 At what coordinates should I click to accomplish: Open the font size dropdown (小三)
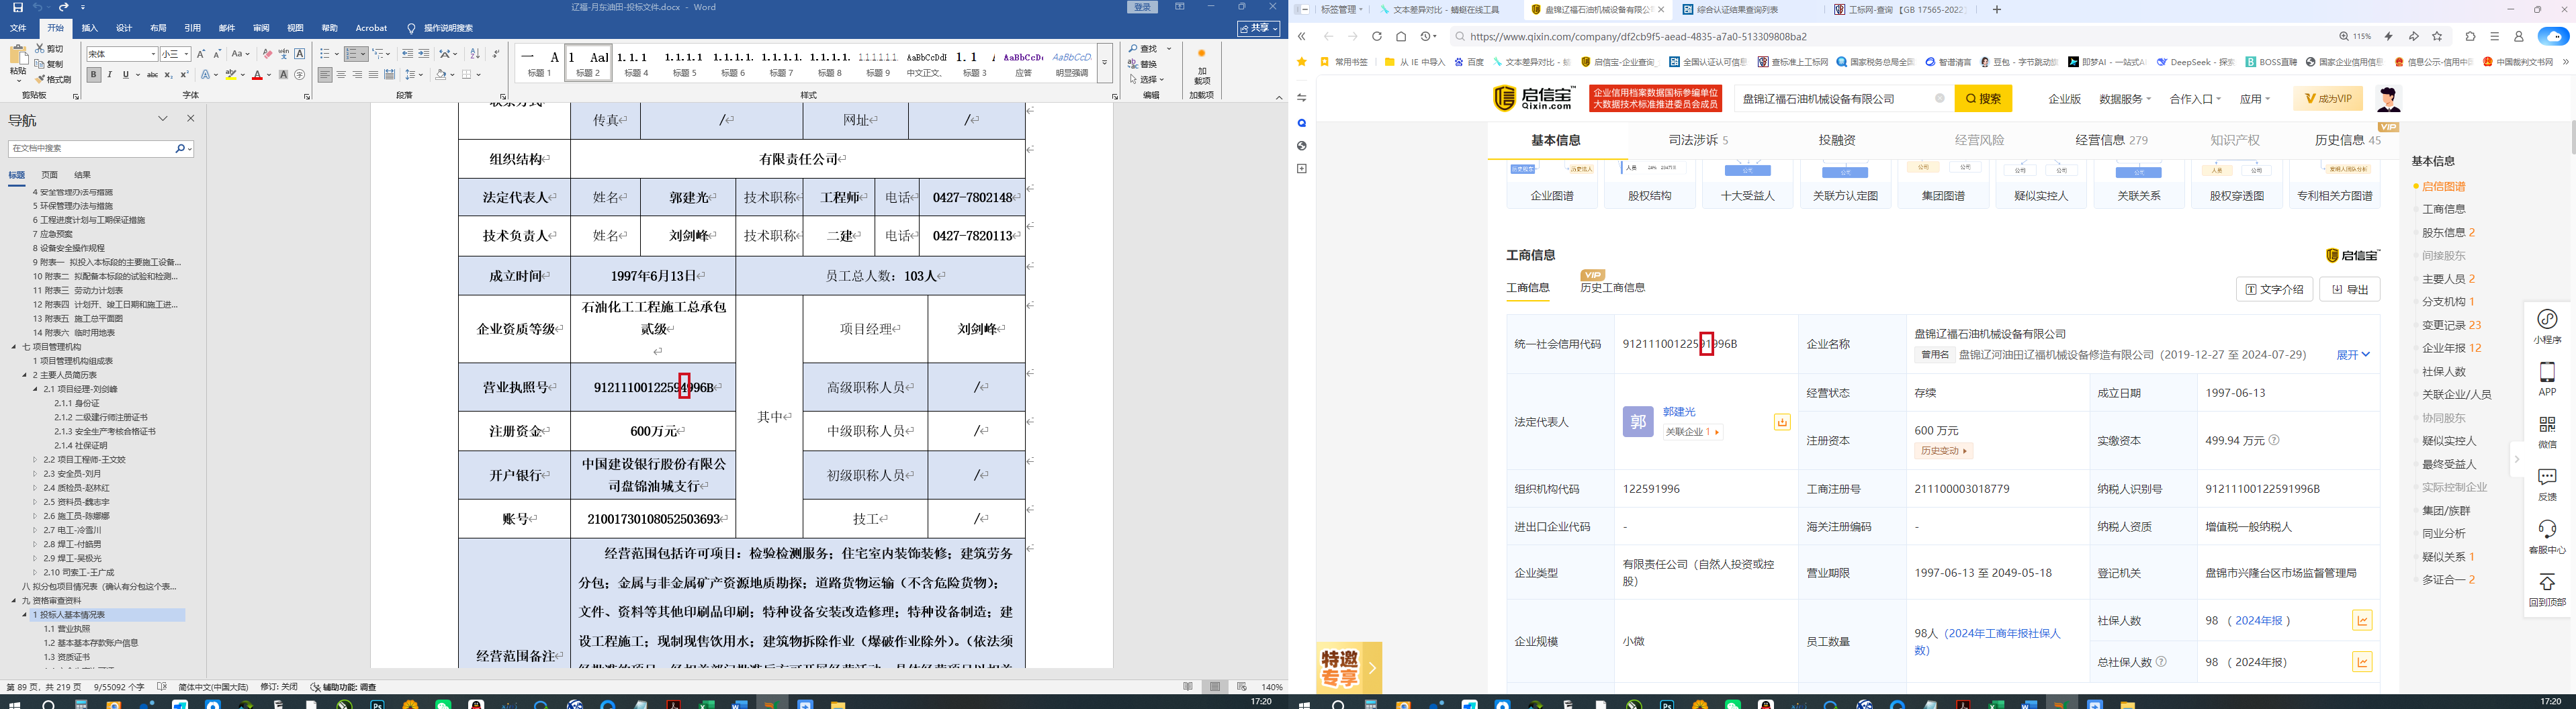187,54
